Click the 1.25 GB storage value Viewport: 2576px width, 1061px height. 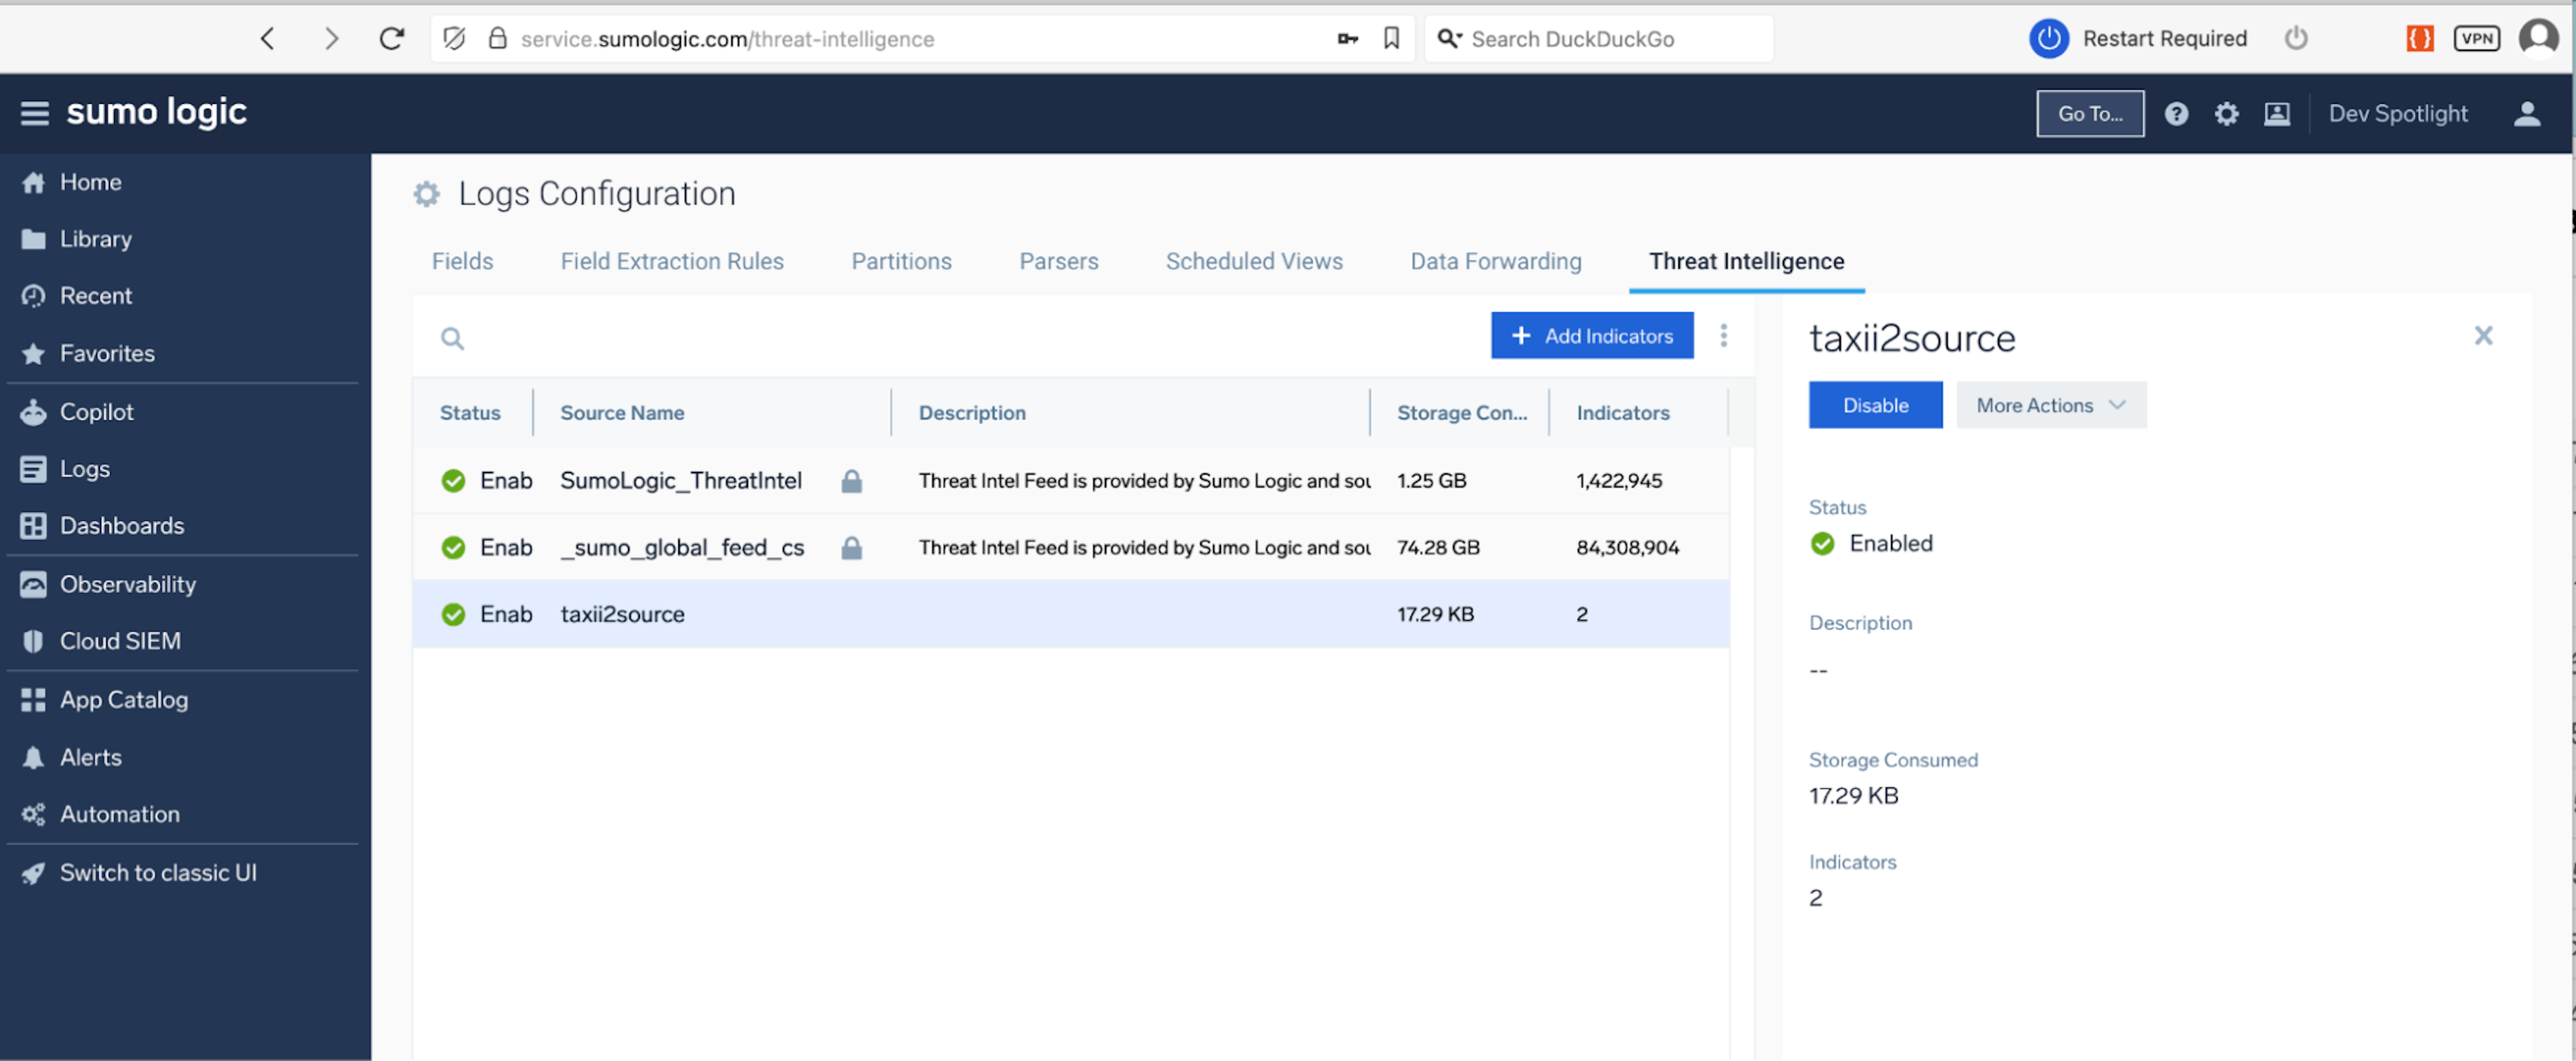1431,481
